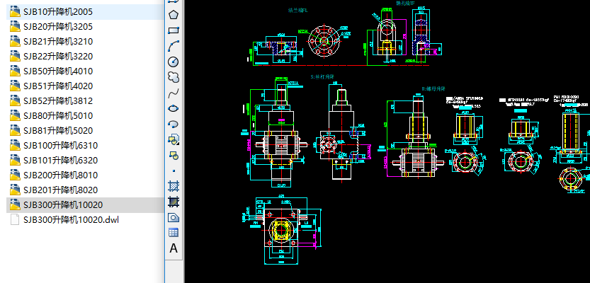Select the Region tool
590x283 pixels.
click(x=174, y=217)
